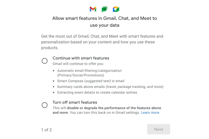Click the "Continue with smart features" option label
Screen dimensions: 209x139
click(x=81, y=58)
